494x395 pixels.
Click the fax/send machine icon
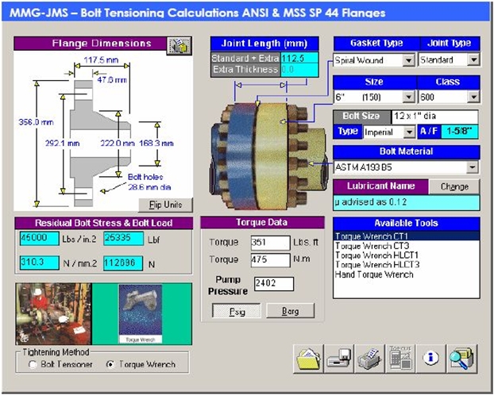[x=337, y=359]
